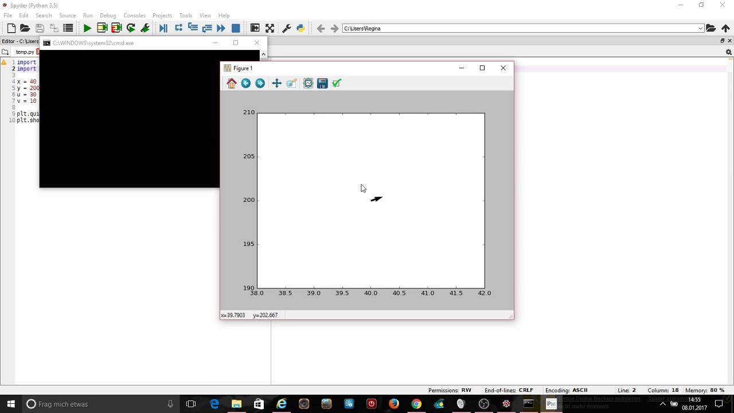Run current line debug icon
734x413 pixels.
coord(178,28)
